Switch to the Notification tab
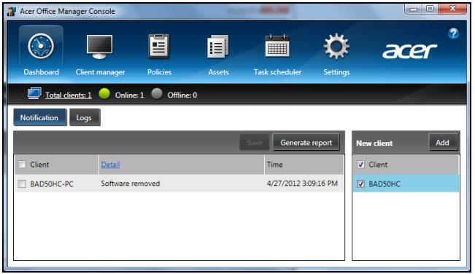The width and height of the screenshot is (475, 274). click(x=39, y=117)
